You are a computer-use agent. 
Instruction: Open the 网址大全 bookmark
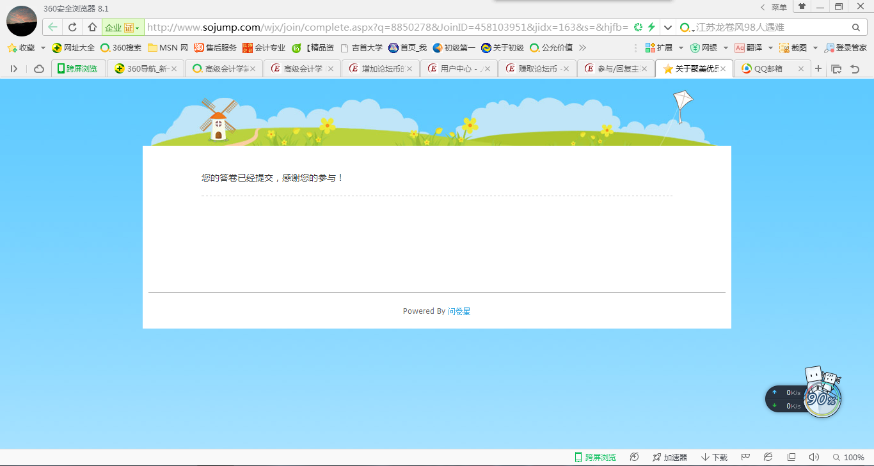click(x=73, y=48)
